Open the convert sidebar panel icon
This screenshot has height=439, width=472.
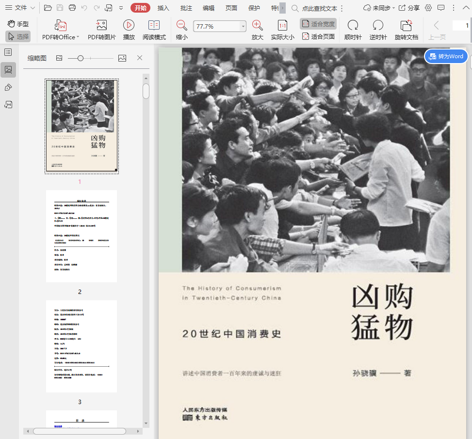click(8, 105)
